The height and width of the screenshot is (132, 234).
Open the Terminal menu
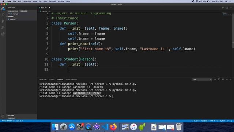(52, 1)
